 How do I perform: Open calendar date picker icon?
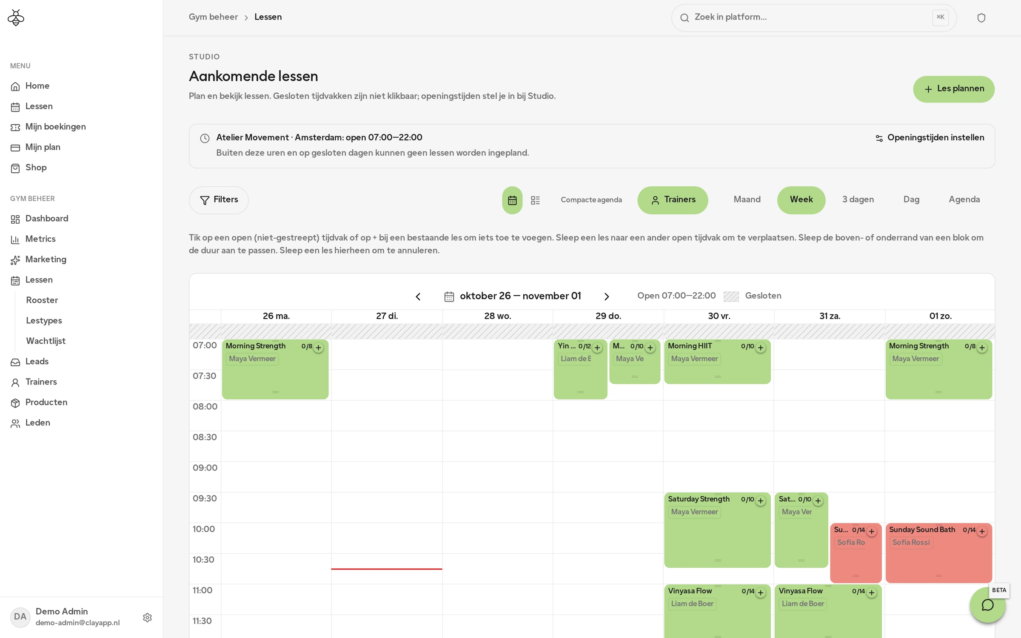pyautogui.click(x=449, y=296)
